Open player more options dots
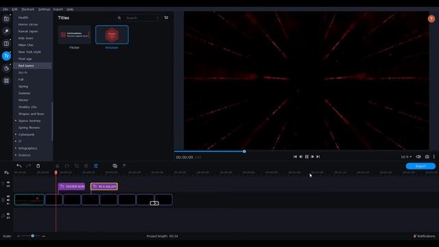The image size is (439, 247). click(x=434, y=157)
